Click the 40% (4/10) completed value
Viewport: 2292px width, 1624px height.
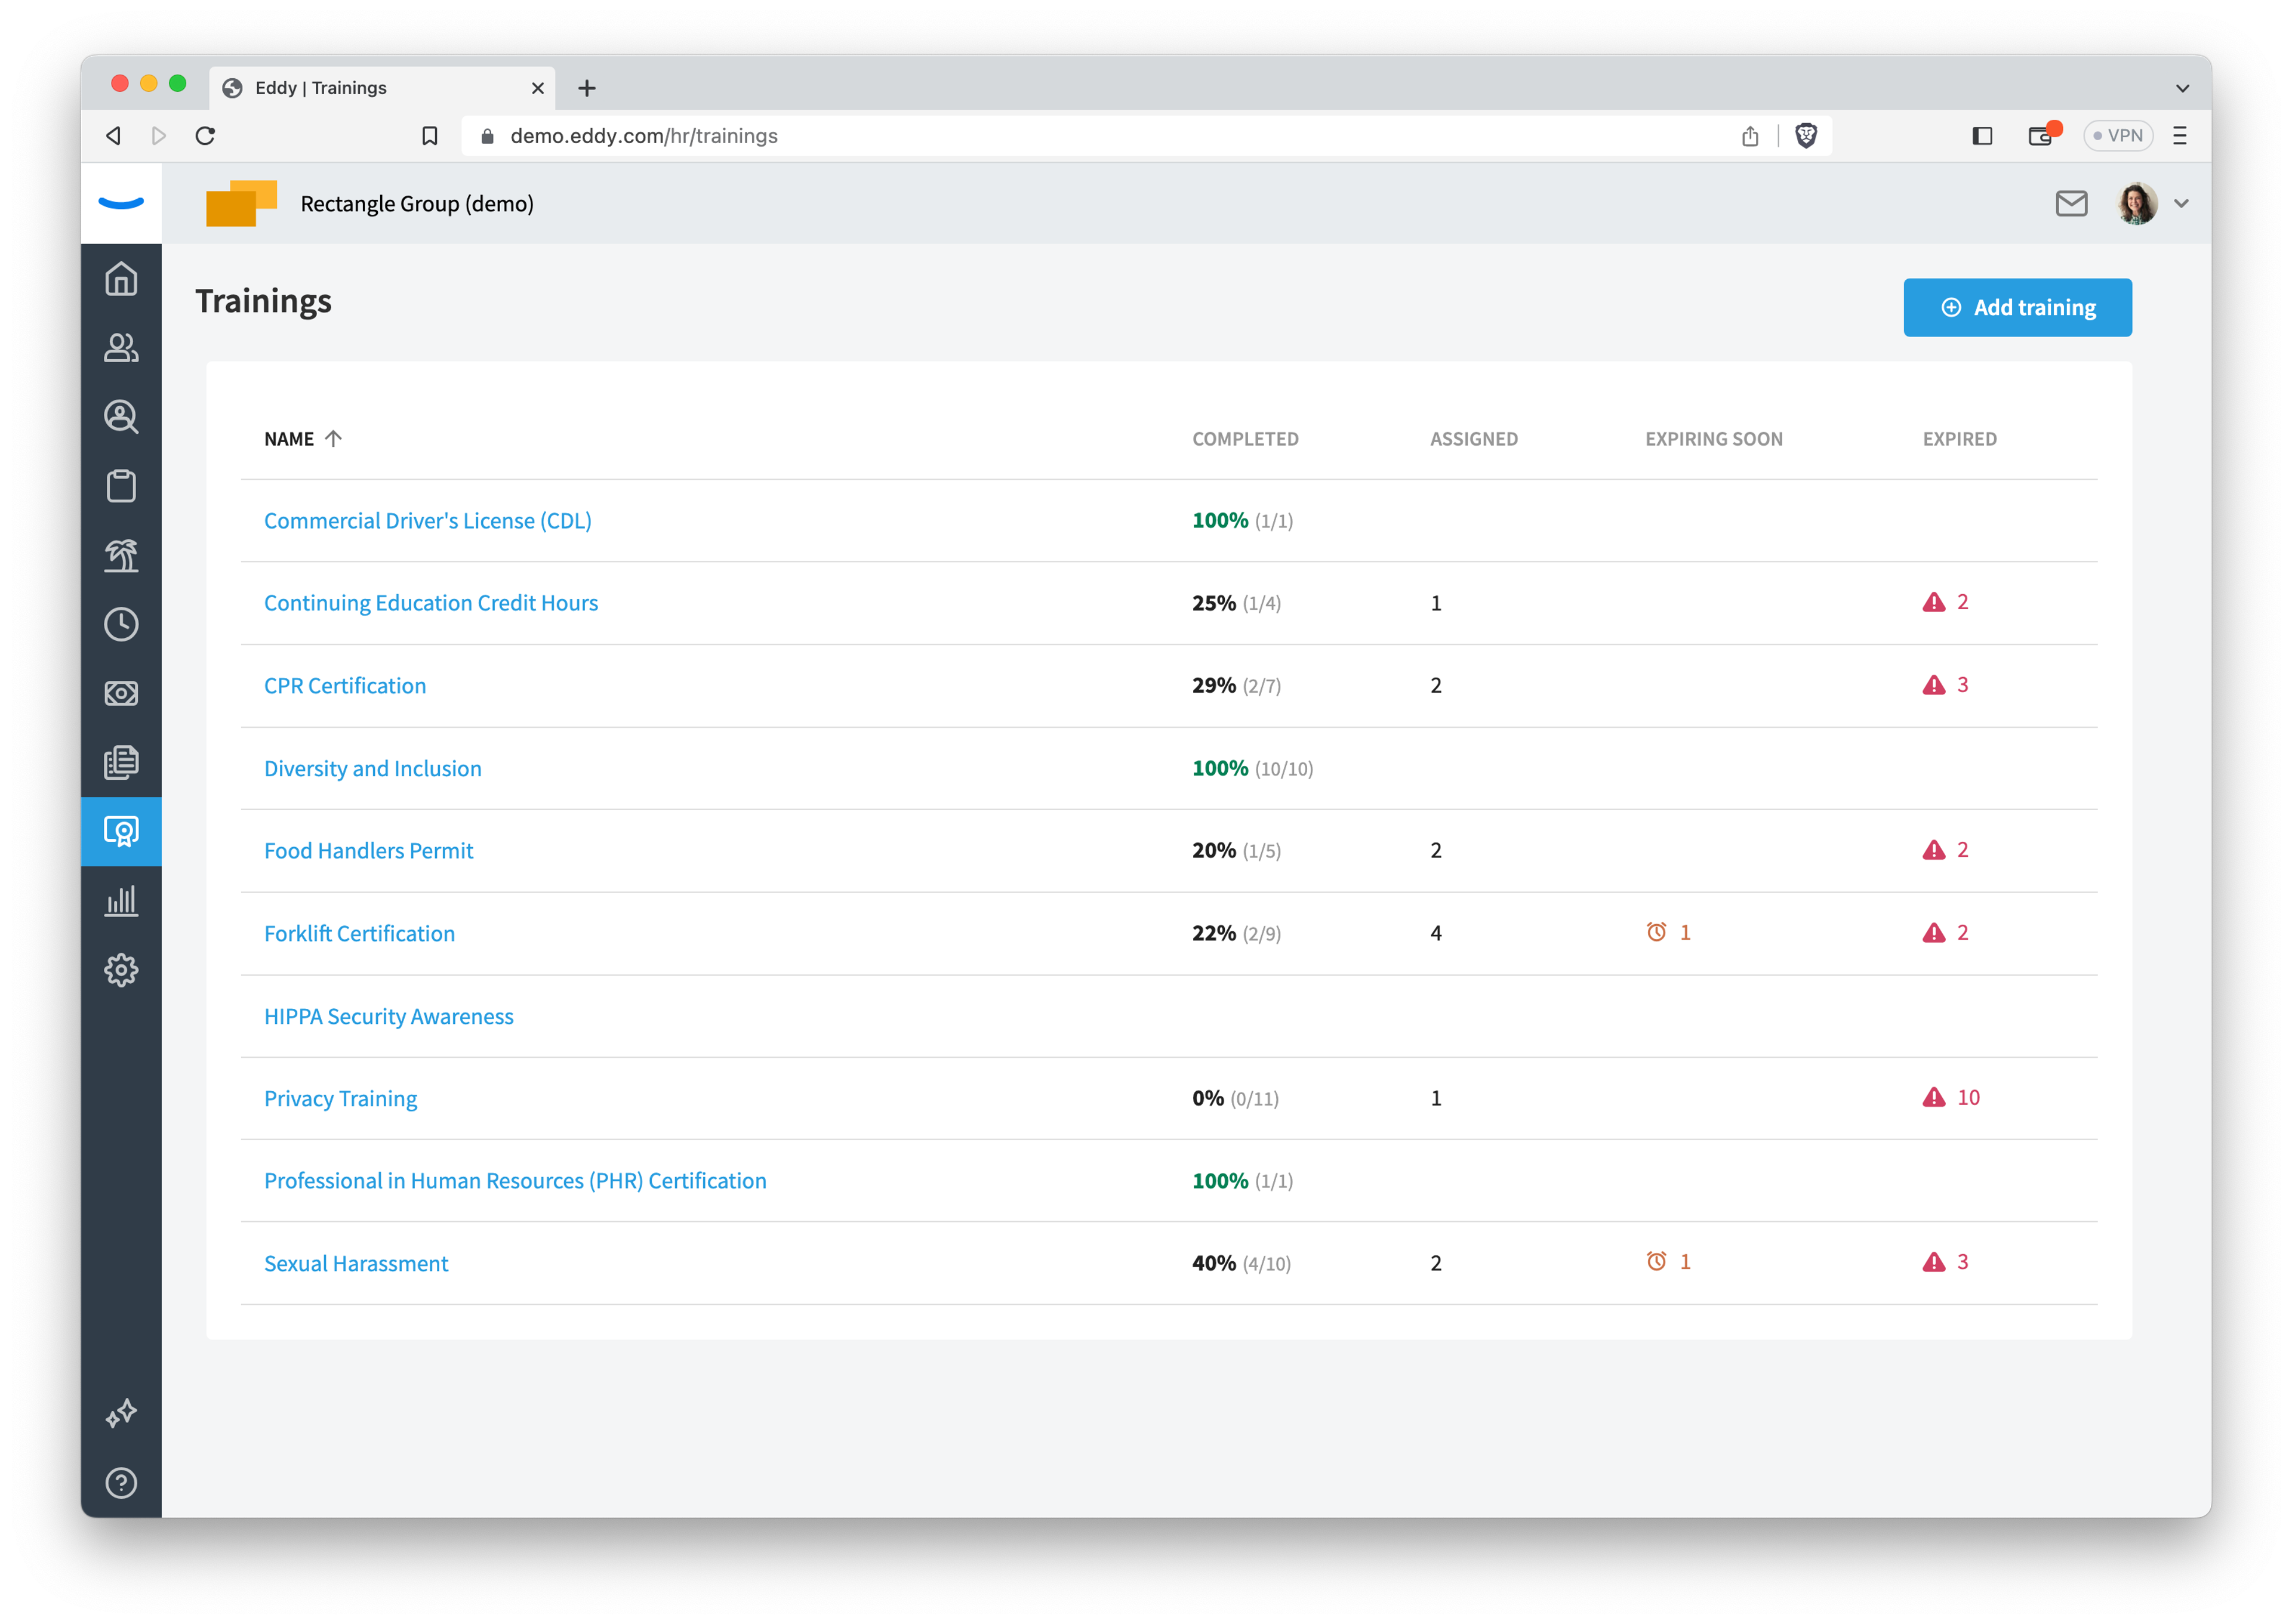coord(1241,1263)
